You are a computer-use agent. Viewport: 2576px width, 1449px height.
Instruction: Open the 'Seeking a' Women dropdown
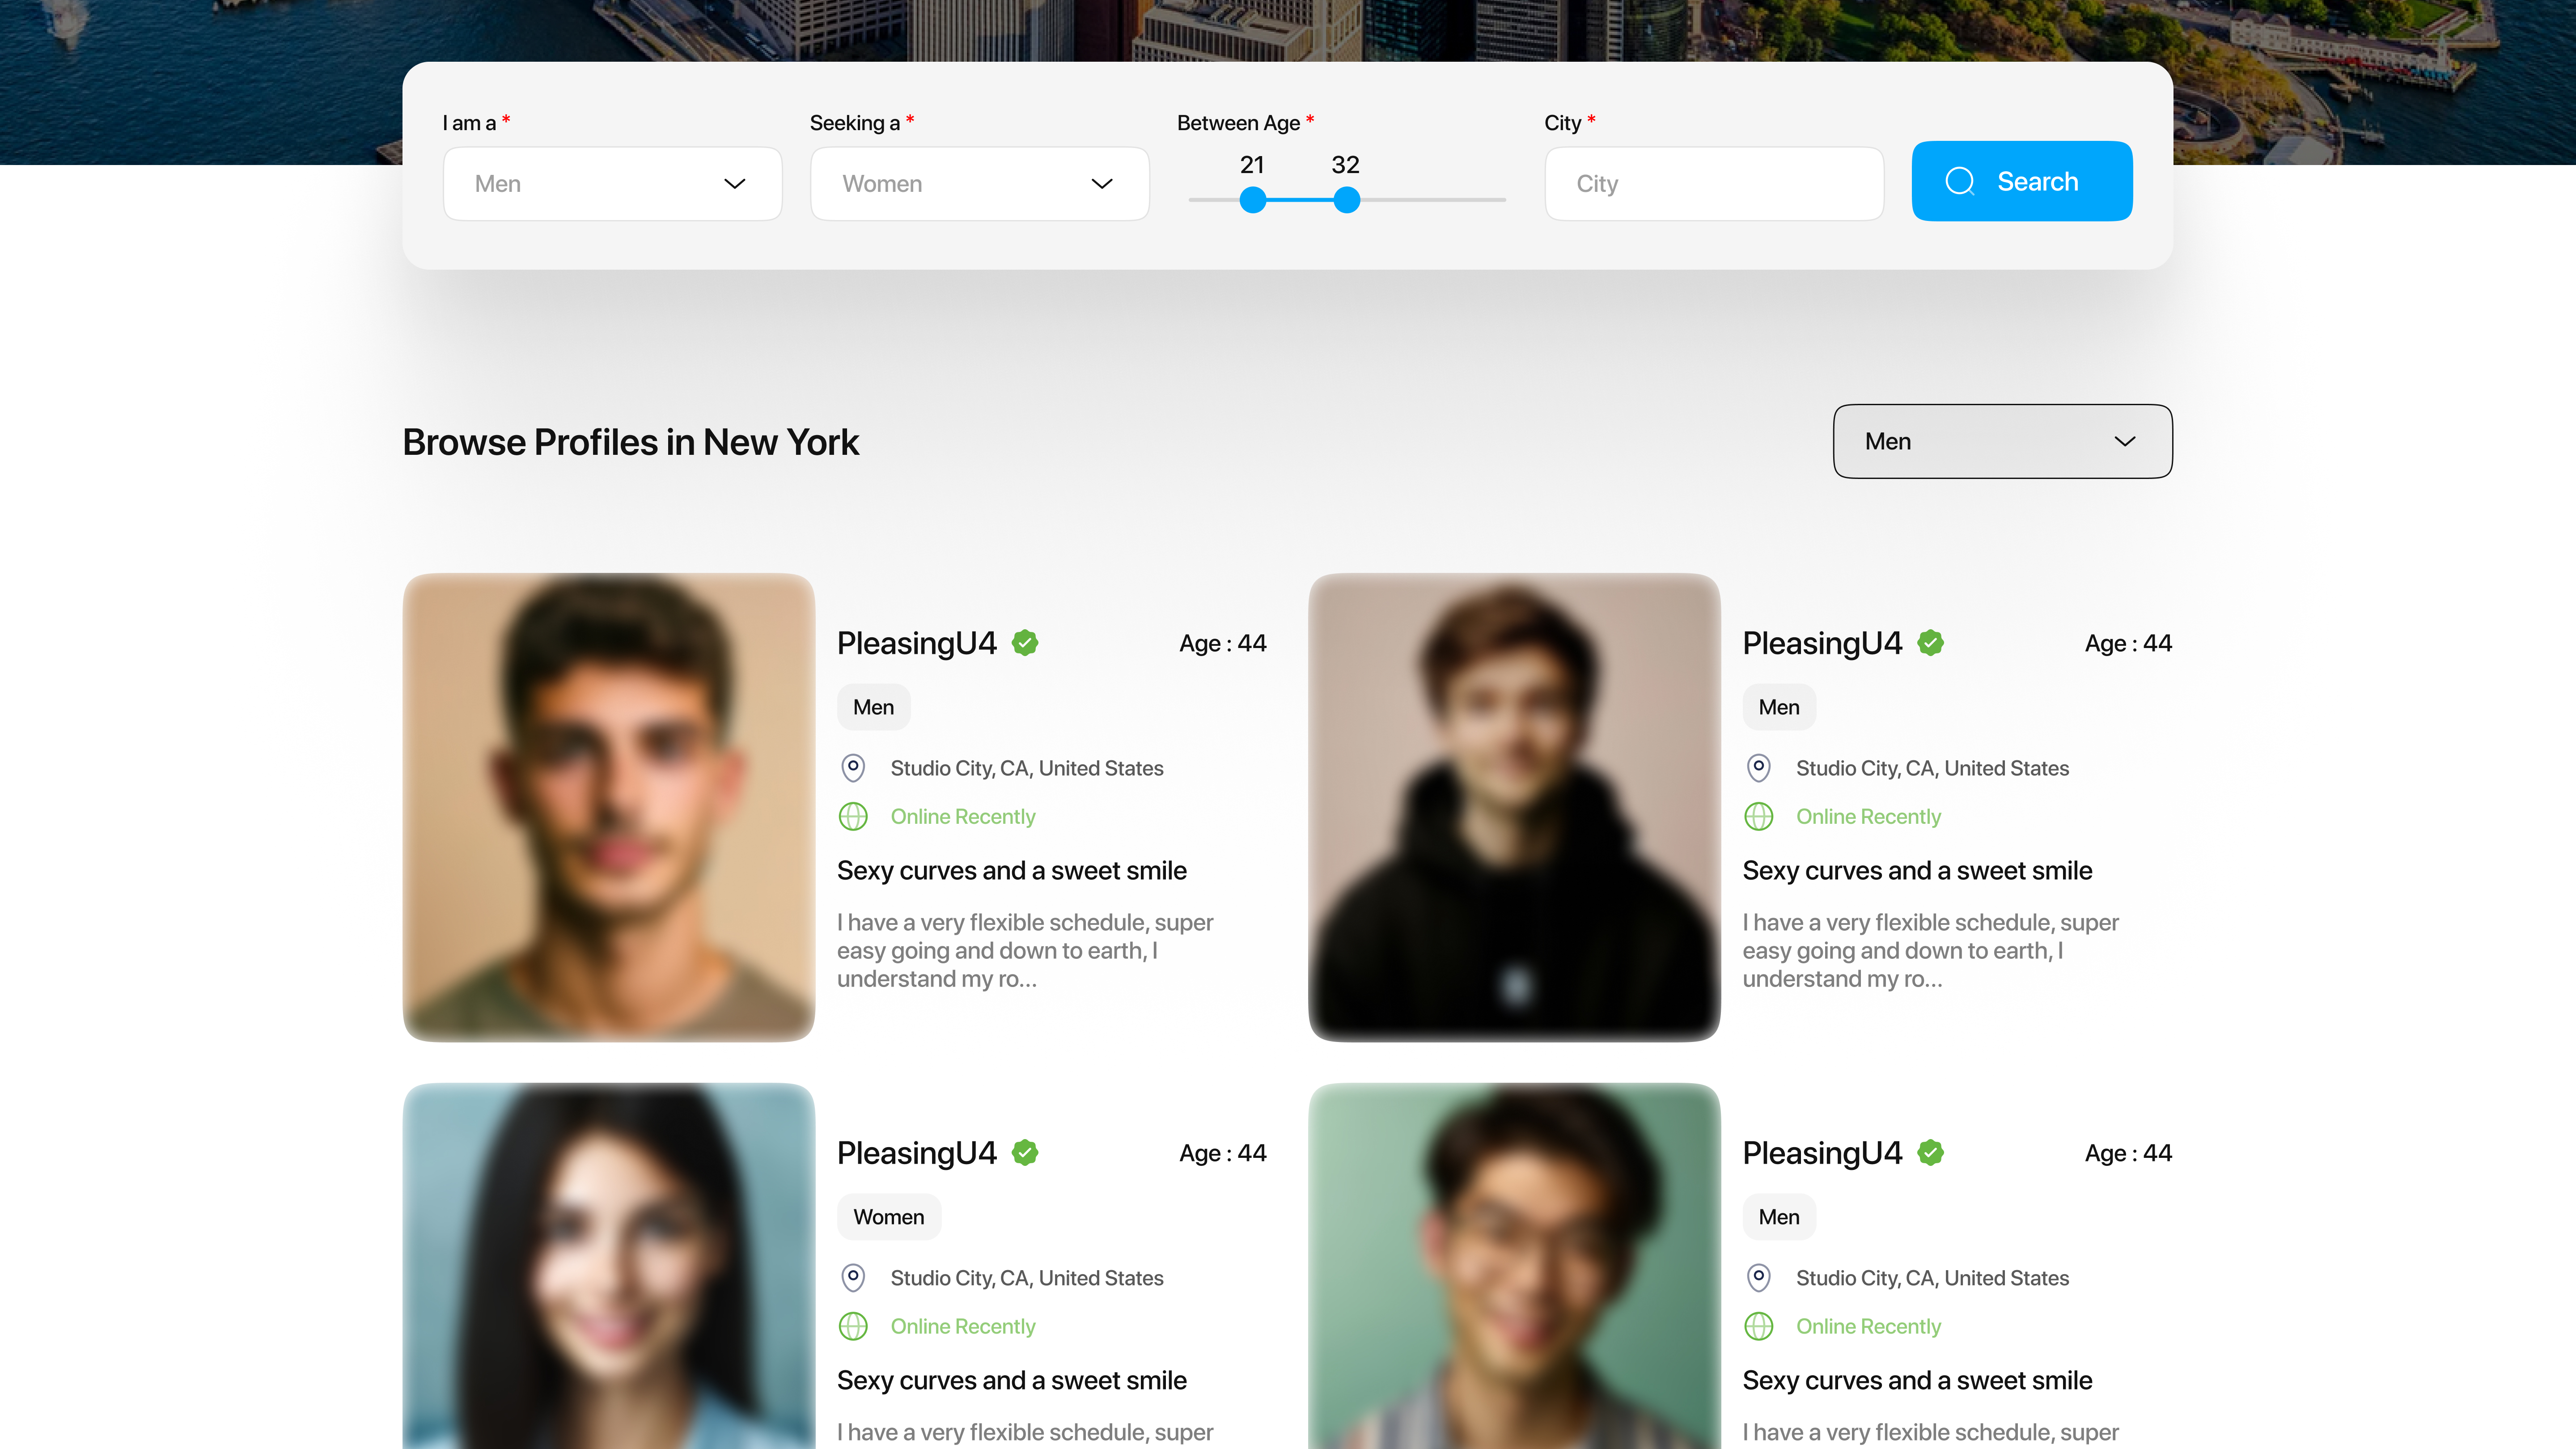[979, 184]
